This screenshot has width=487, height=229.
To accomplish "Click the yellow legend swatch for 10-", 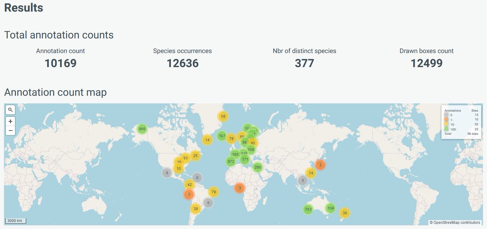I will pyautogui.click(x=447, y=124).
